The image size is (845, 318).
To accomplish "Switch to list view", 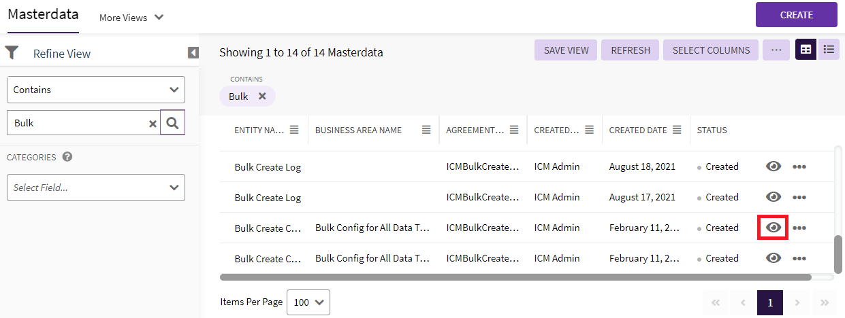I will pyautogui.click(x=829, y=50).
